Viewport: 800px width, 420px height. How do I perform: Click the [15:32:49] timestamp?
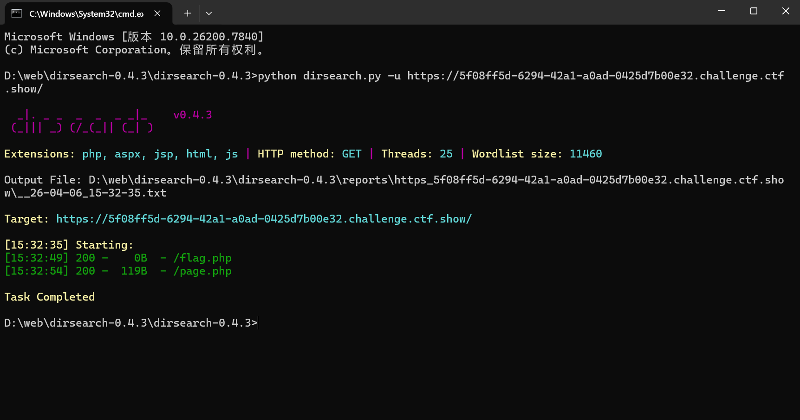pos(36,258)
